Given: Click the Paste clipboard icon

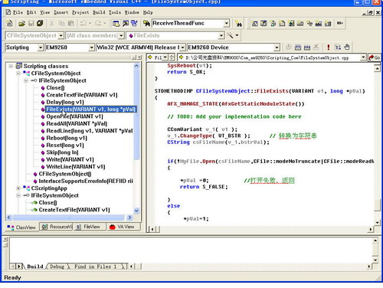Looking at the screenshot, I should [71, 24].
